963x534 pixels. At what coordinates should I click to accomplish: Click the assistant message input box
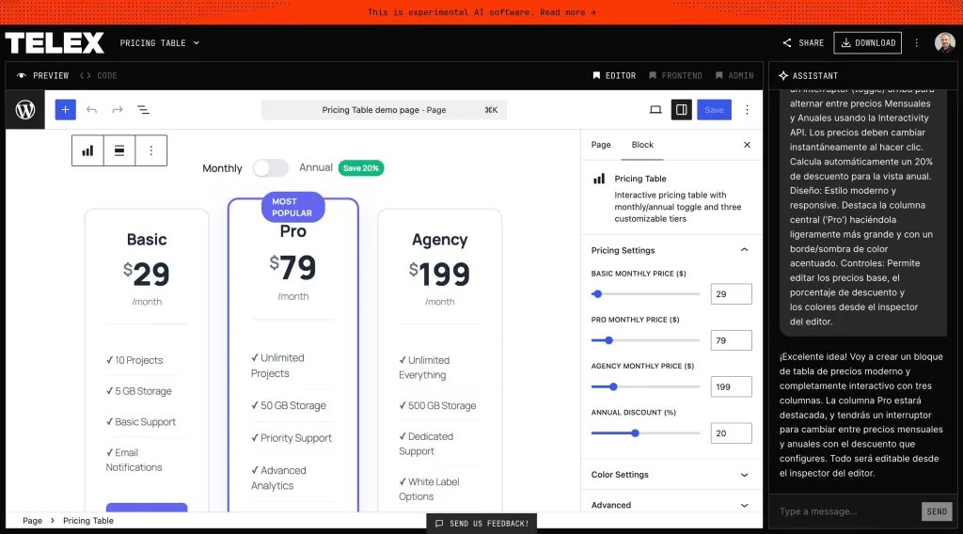847,511
